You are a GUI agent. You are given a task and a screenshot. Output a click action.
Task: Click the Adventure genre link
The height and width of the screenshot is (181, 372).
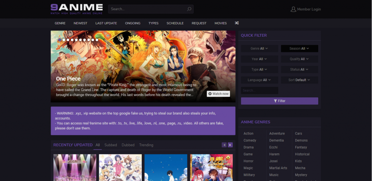click(277, 133)
